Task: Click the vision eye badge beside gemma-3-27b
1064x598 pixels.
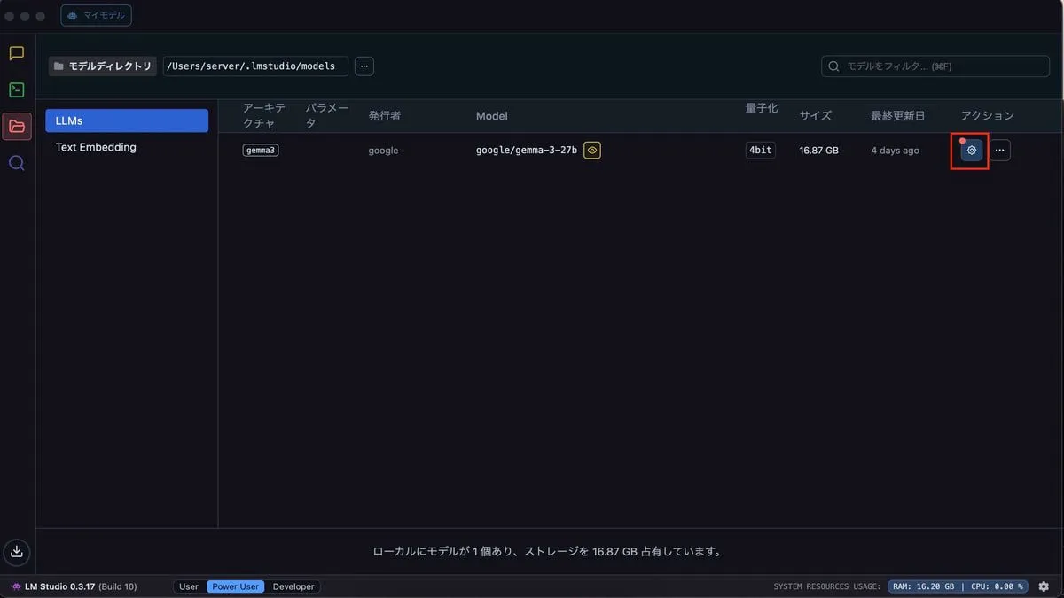Action: 592,151
